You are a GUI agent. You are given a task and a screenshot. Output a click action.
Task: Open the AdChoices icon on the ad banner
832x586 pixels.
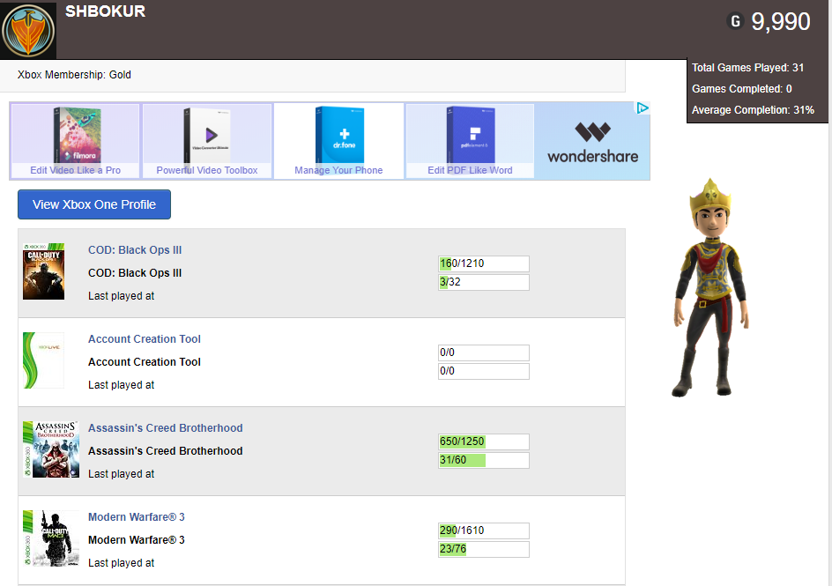pos(642,108)
